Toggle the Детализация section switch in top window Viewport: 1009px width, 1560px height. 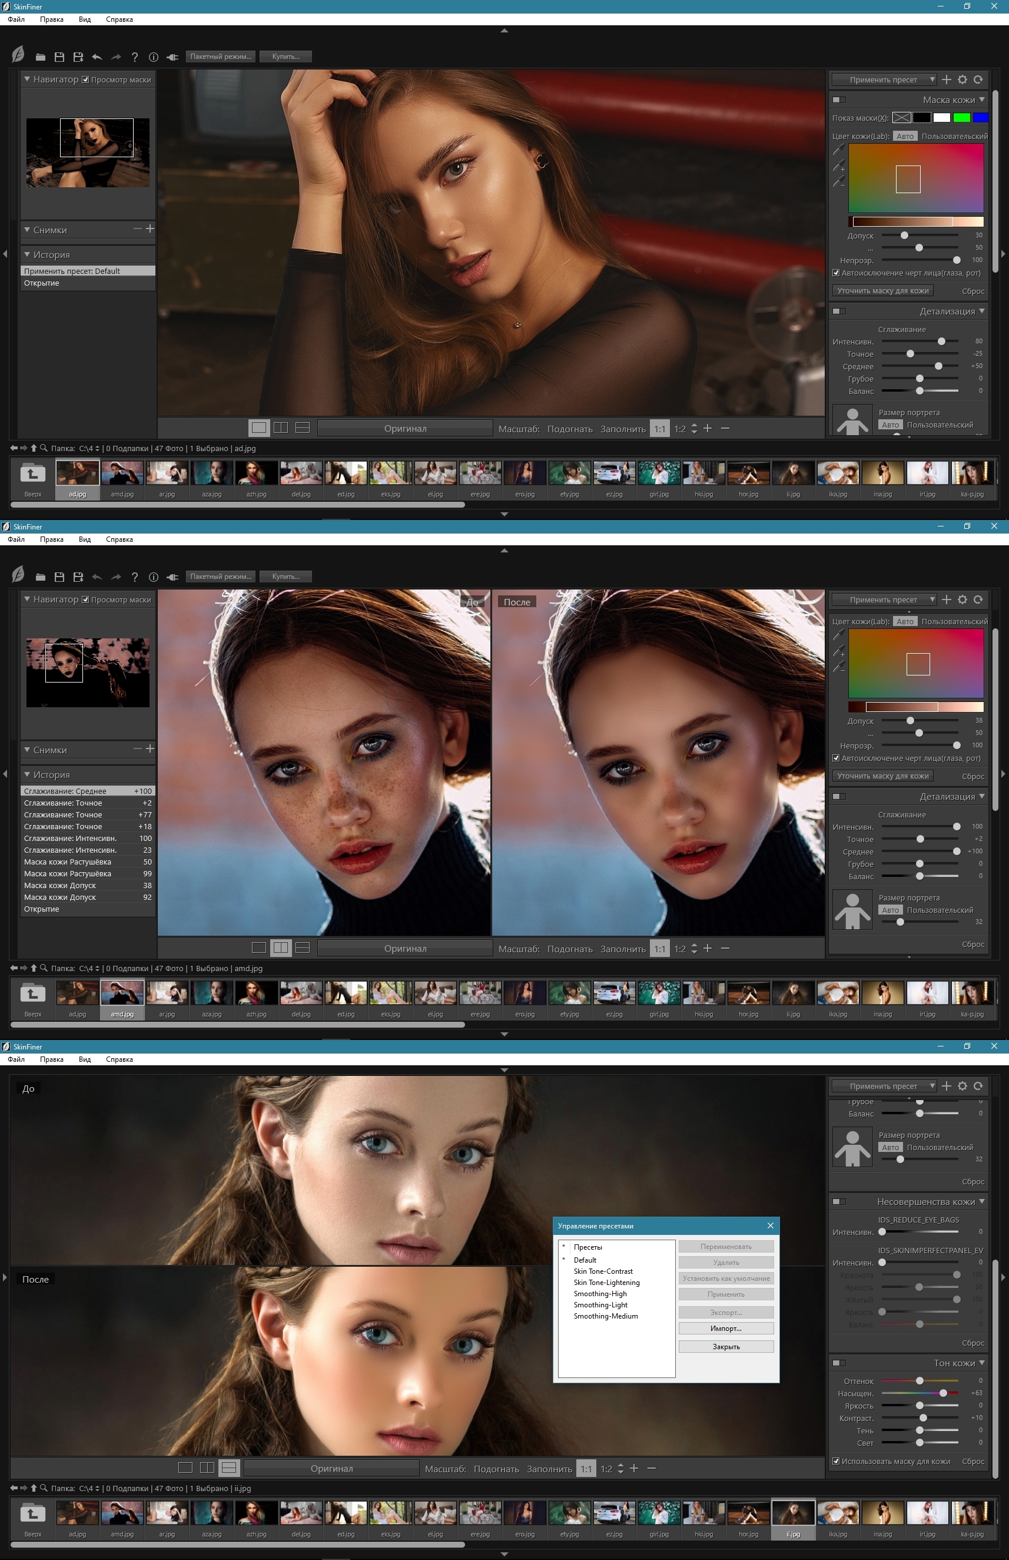click(839, 312)
